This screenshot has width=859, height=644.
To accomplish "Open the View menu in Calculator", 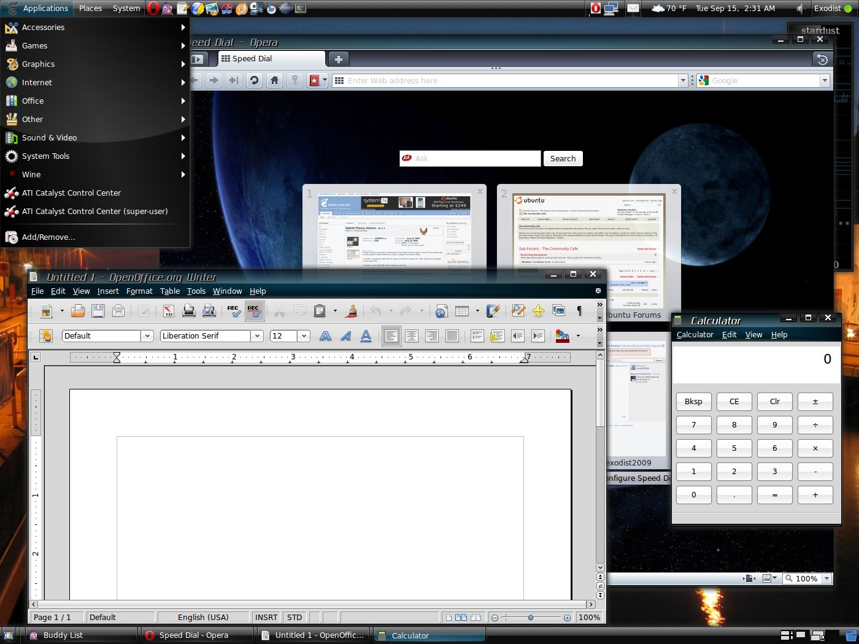I will click(753, 334).
